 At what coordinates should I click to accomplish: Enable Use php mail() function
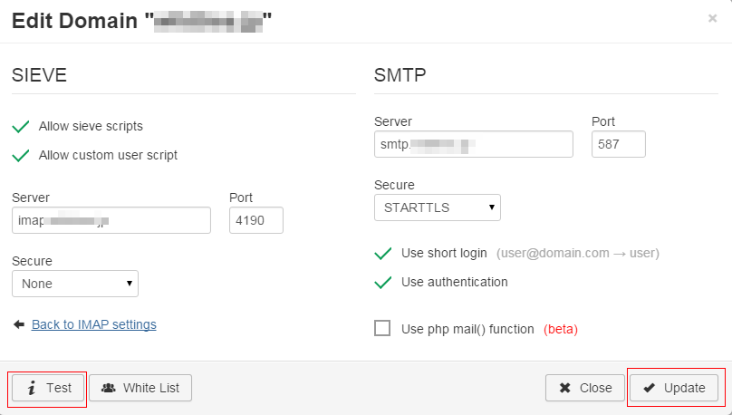(x=383, y=329)
